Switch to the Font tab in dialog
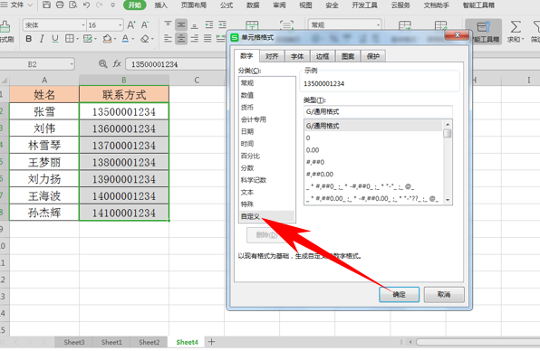The height and width of the screenshot is (351, 540). (297, 56)
